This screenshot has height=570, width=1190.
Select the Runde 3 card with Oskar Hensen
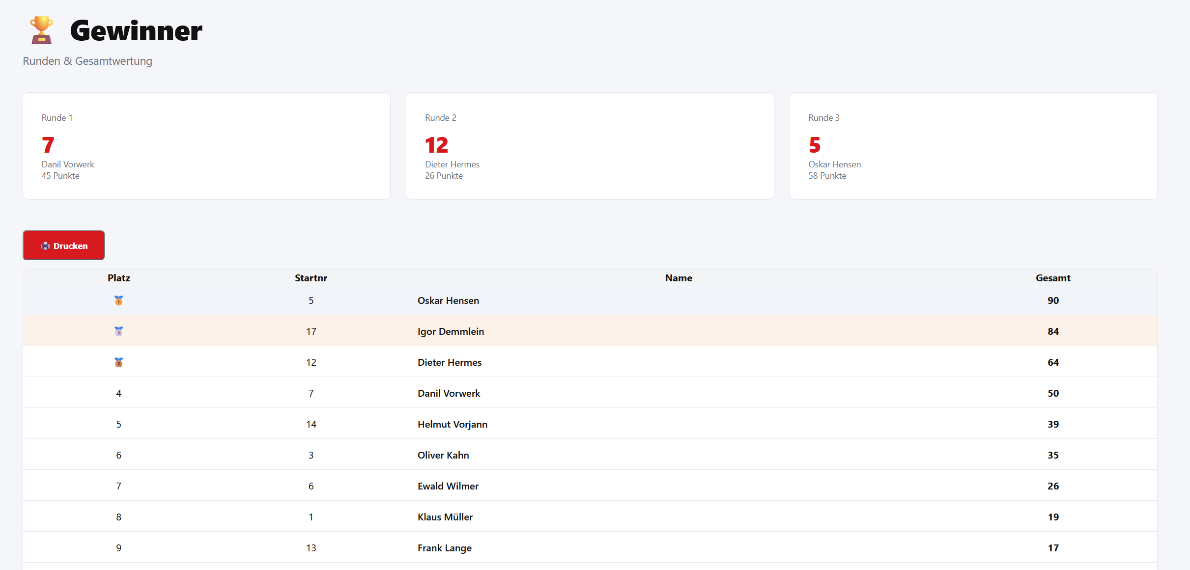tap(973, 146)
